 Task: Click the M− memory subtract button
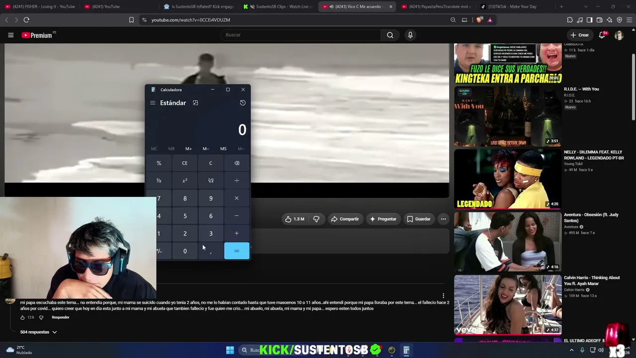(x=206, y=149)
